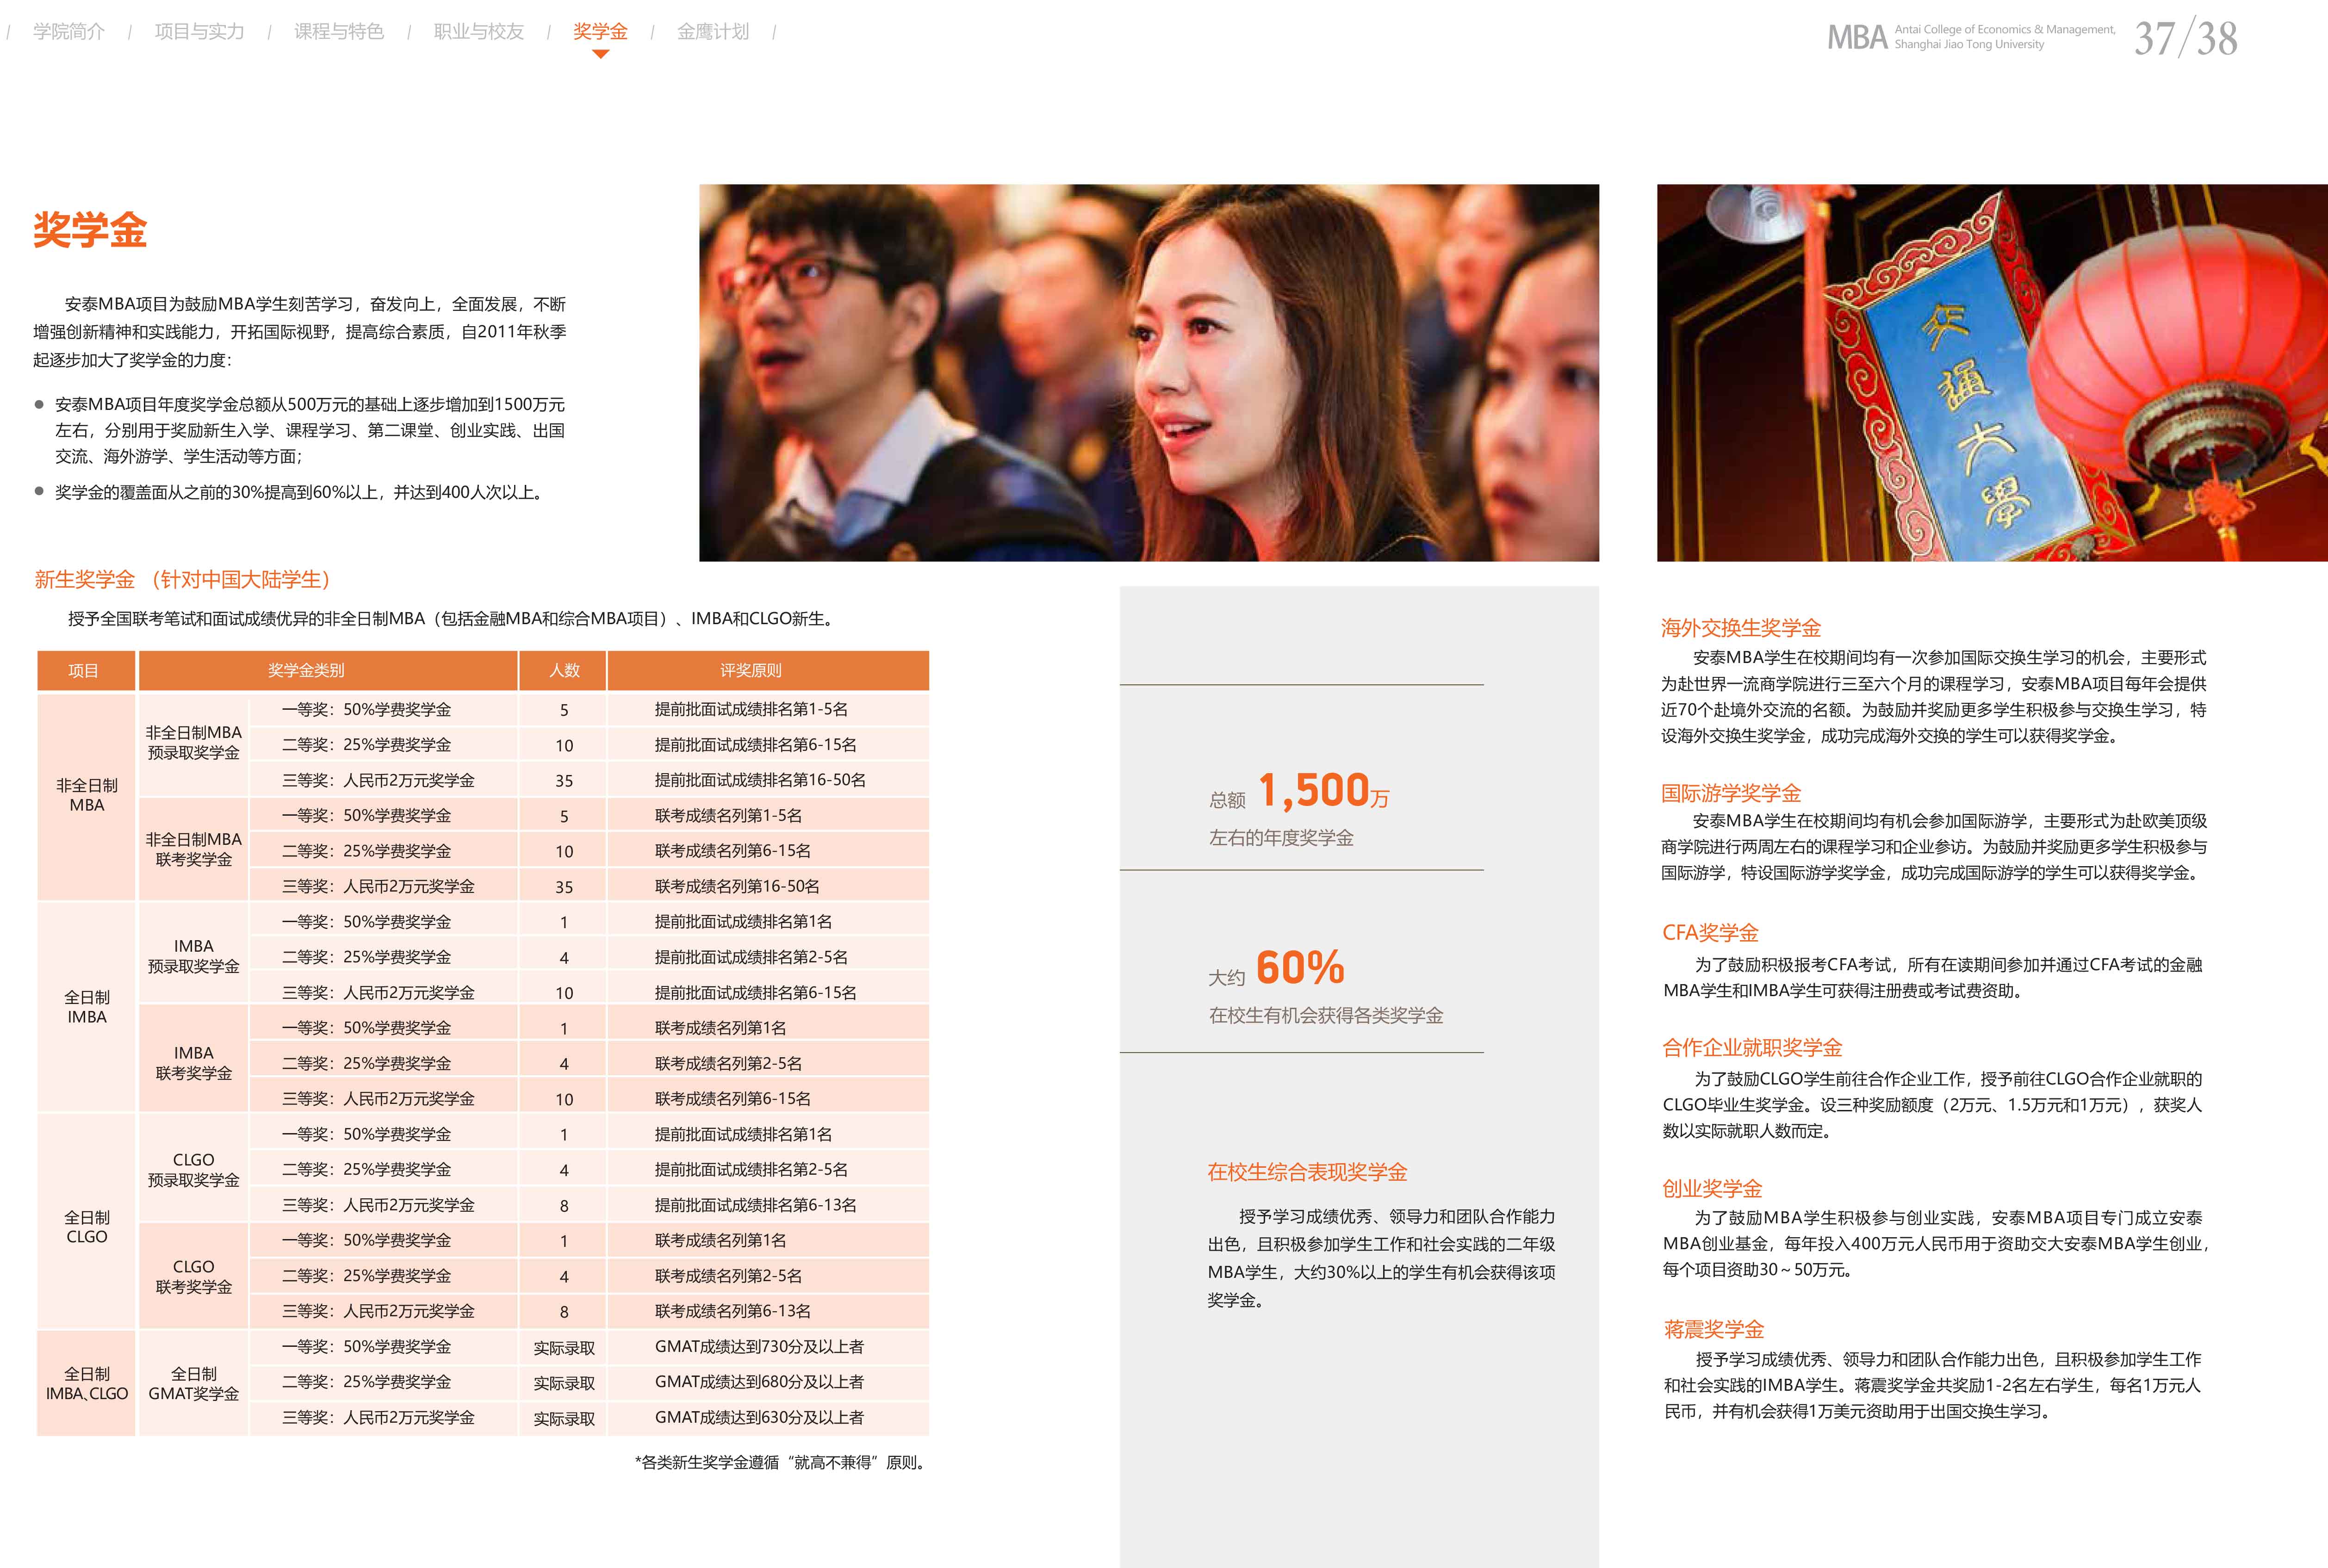Open the 金鹰计划 tab
The image size is (2328, 1568).
click(713, 32)
